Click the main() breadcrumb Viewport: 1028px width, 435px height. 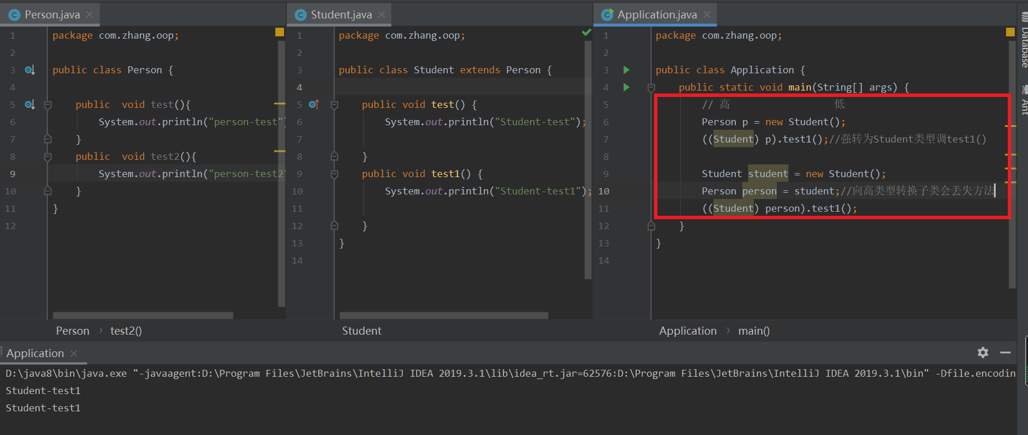click(754, 331)
